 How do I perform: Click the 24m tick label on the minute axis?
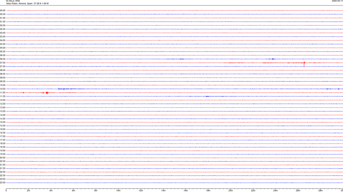coord(275,191)
